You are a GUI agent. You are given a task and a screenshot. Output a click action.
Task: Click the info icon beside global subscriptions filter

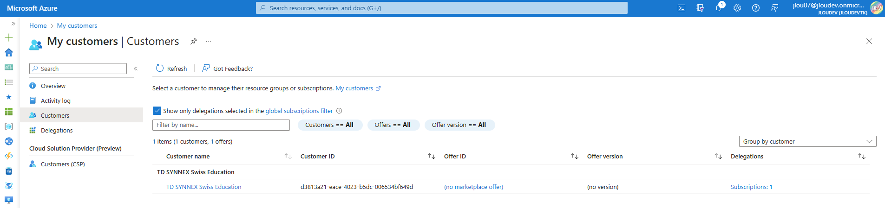pos(339,111)
